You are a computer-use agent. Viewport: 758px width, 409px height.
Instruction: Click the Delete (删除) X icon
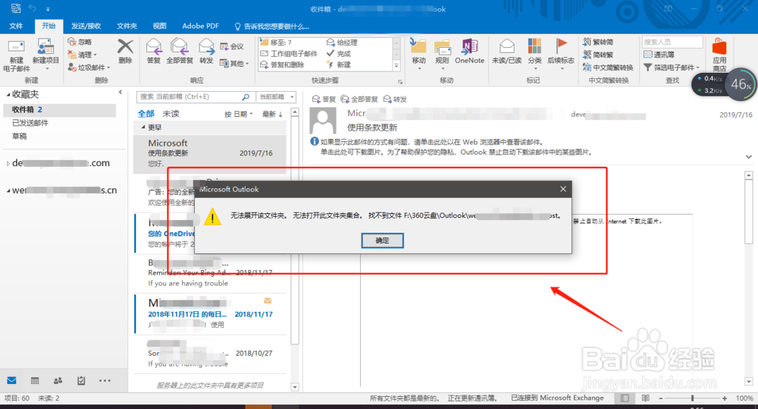[125, 47]
